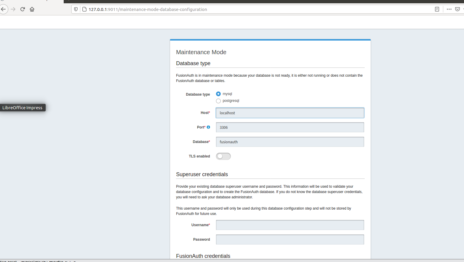Image resolution: width=464 pixels, height=262 pixels.
Task: Save page to Pocket icon
Action: [x=457, y=9]
